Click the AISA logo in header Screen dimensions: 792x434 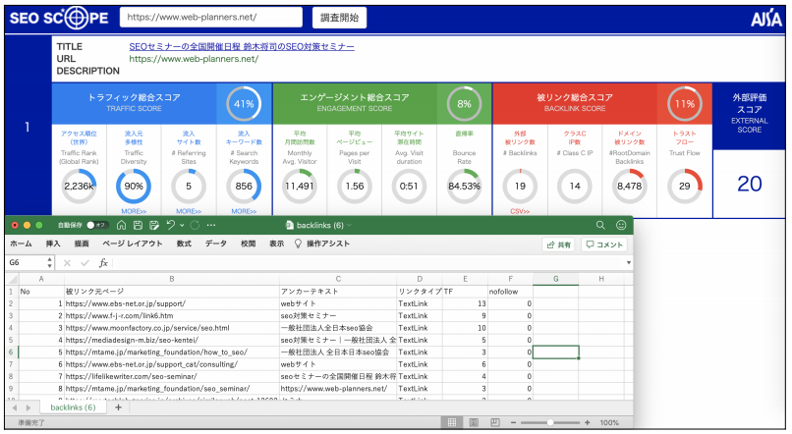tap(765, 20)
